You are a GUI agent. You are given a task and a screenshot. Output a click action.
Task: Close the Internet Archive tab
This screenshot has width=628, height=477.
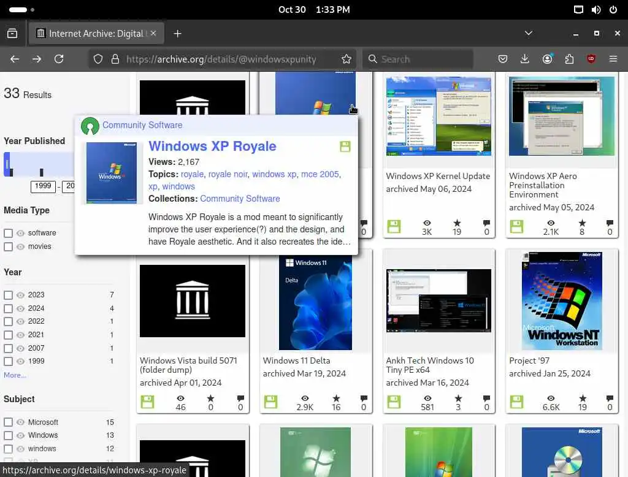(x=153, y=33)
